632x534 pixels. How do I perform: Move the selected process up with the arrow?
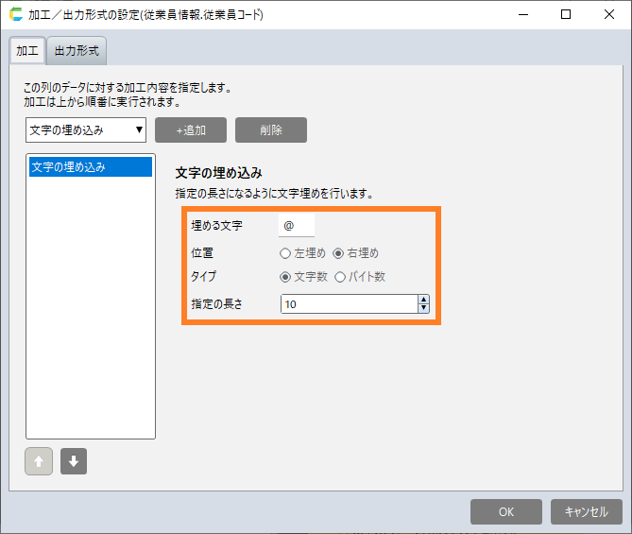coord(39,462)
